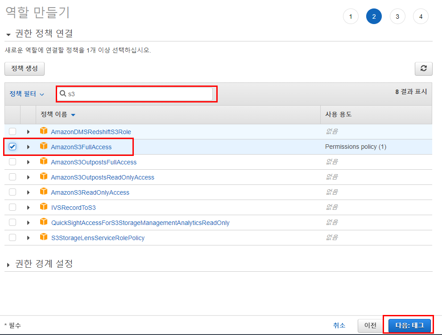Check the QuickSightAccessForS3StorageManagementAnalyticsReadOnly checkbox
This screenshot has height=335, width=442.
pyautogui.click(x=12, y=223)
